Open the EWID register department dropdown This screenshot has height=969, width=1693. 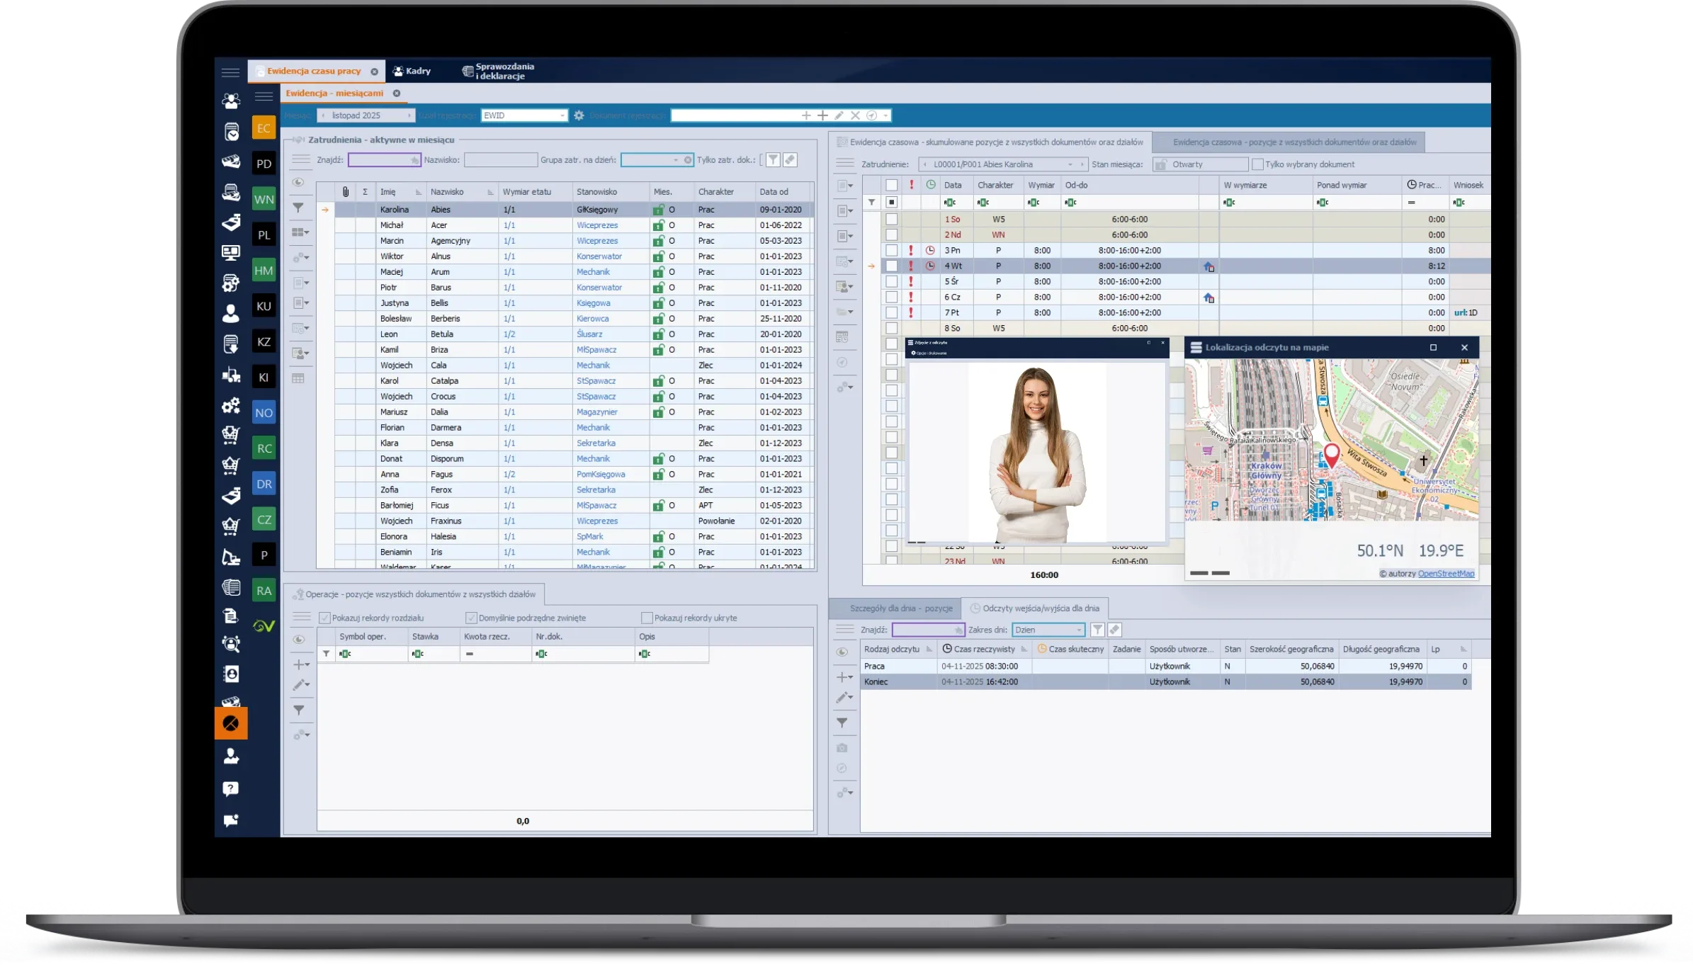[562, 115]
